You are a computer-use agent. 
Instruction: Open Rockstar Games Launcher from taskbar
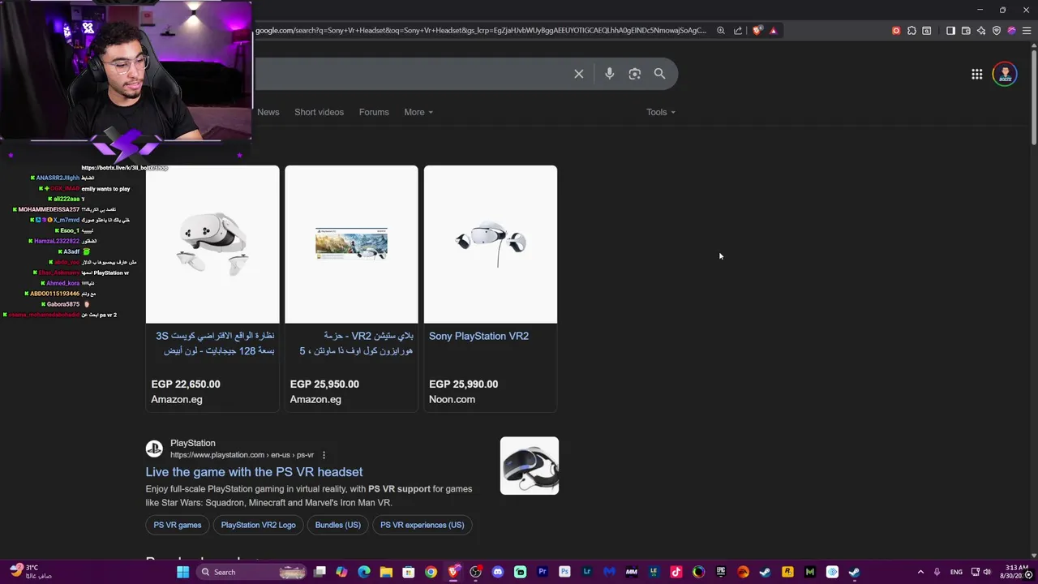click(787, 572)
